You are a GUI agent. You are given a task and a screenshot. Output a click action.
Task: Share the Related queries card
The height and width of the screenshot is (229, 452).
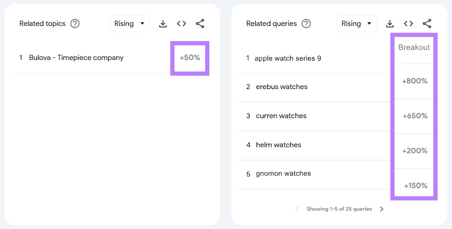(427, 24)
